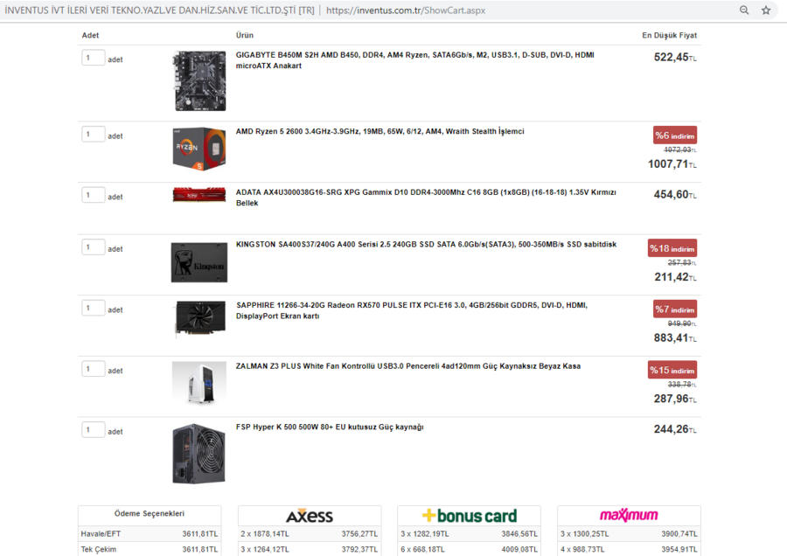Click the Ürün column header
The image size is (787, 556).
pyautogui.click(x=245, y=35)
